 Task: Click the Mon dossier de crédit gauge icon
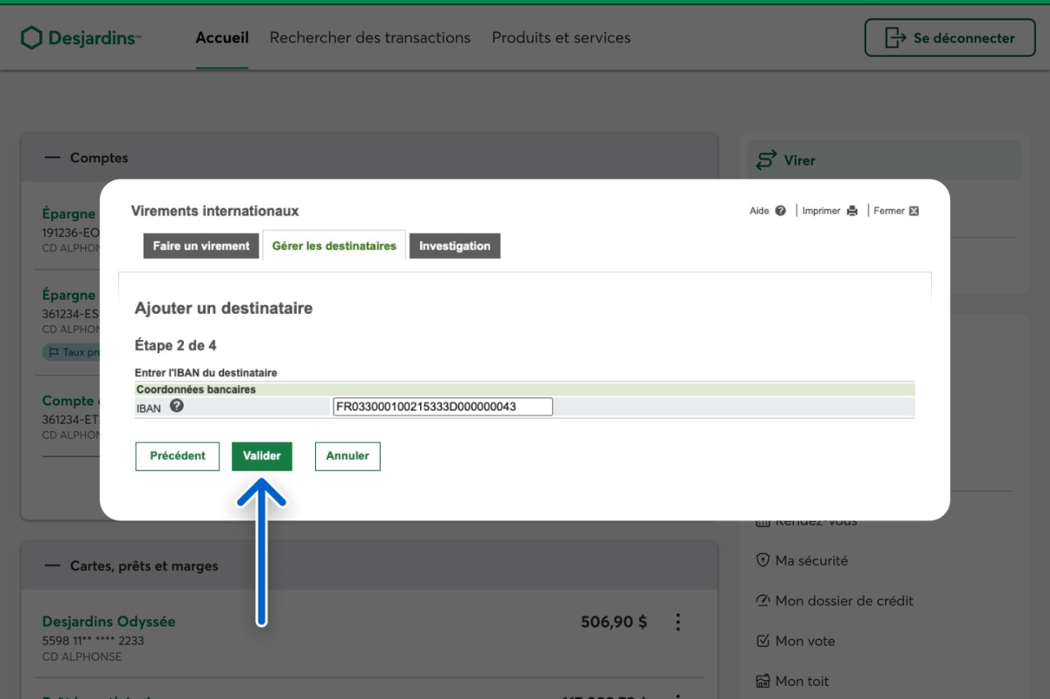coord(763,601)
